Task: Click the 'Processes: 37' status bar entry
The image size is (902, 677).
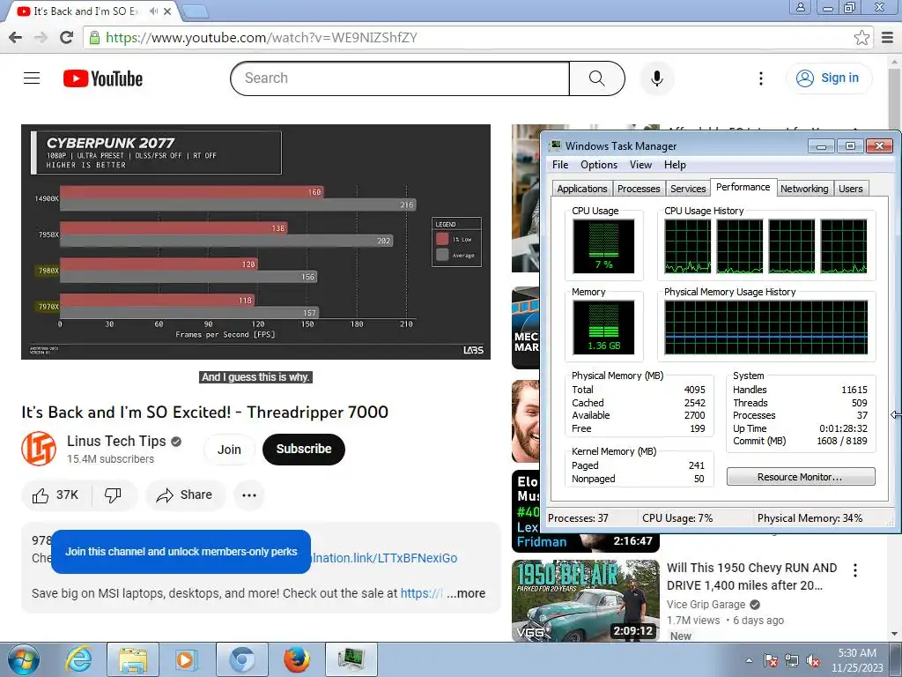Action: (x=578, y=518)
